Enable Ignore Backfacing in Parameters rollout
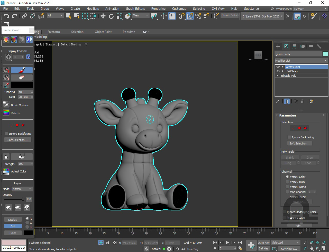Screen dimensions: 329x252 (289, 137)
